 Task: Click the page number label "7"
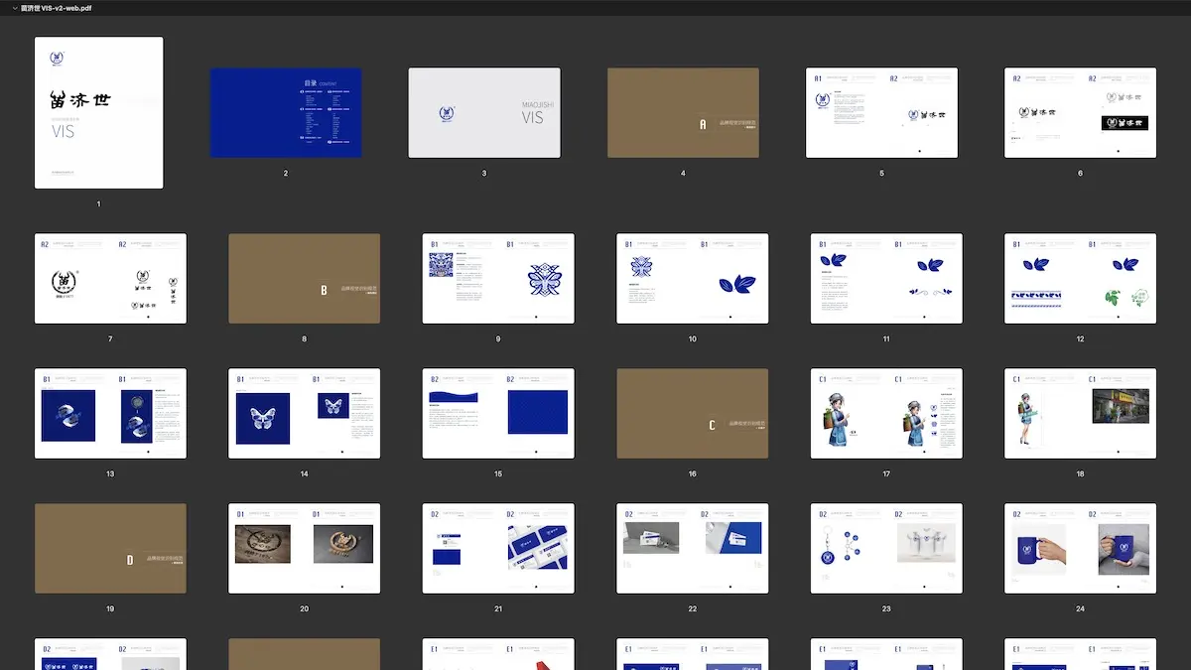[x=110, y=338]
